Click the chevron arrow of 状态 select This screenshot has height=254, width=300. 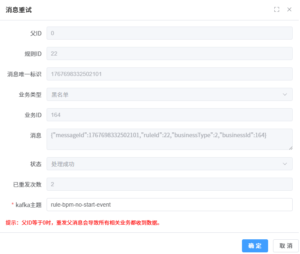pyautogui.click(x=285, y=164)
